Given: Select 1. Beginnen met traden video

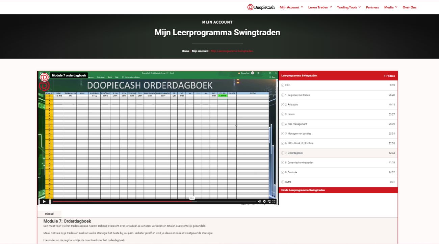Looking at the screenshot, I should (x=338, y=95).
